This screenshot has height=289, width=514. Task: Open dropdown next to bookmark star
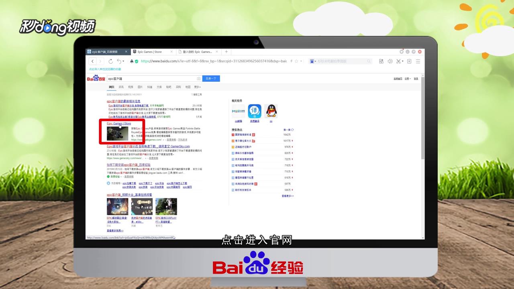(301, 61)
